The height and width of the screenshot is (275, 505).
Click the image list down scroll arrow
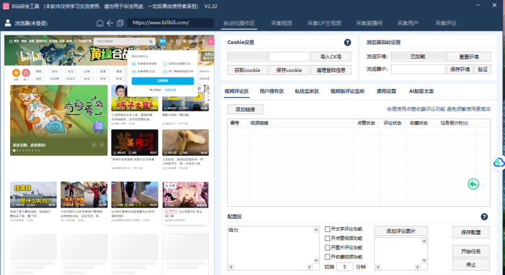coord(424,260)
